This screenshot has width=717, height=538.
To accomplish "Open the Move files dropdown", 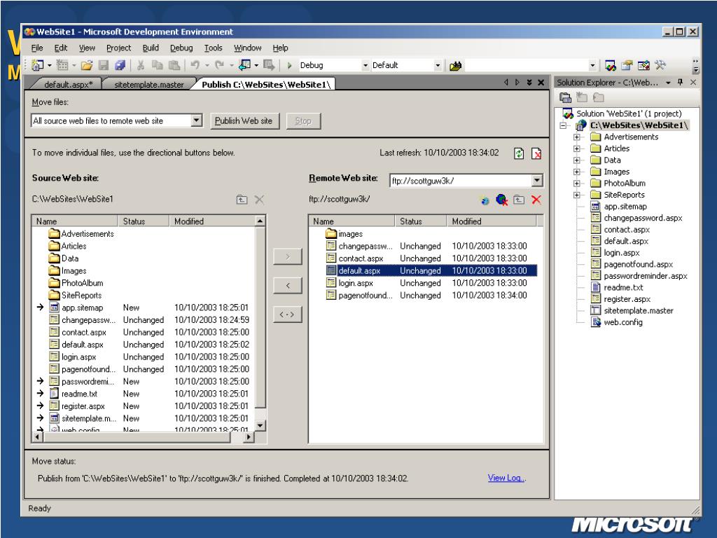I will pos(197,120).
